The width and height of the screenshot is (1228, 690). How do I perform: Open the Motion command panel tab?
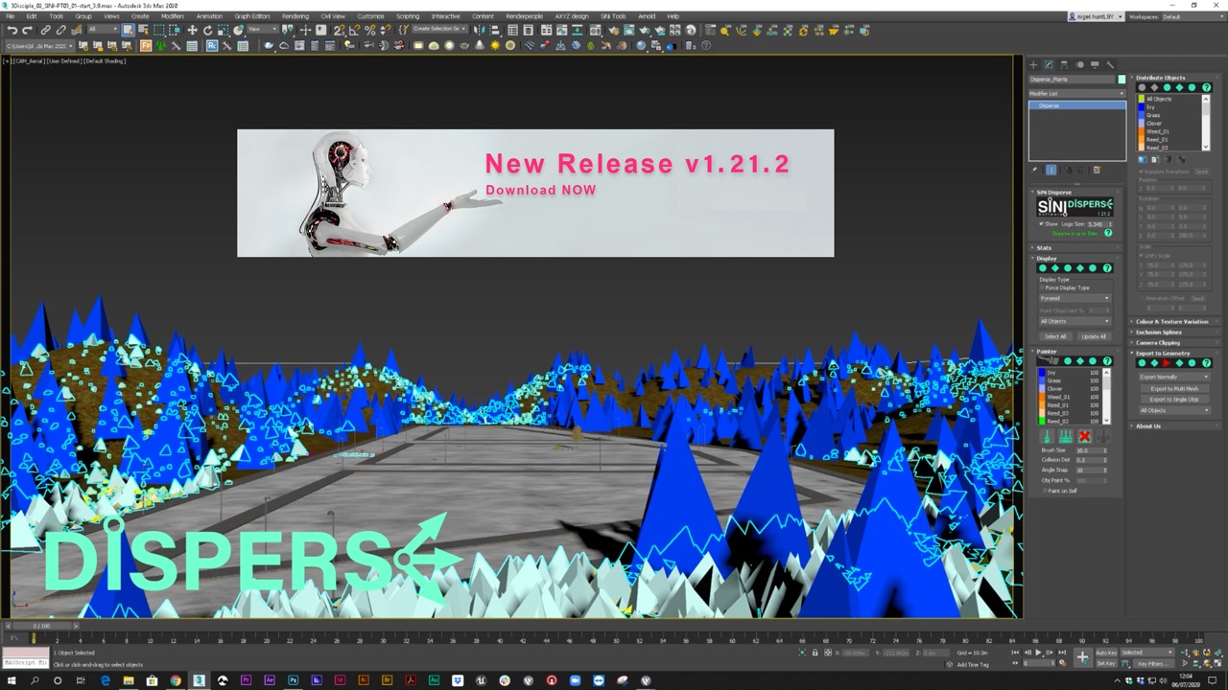[1079, 64]
